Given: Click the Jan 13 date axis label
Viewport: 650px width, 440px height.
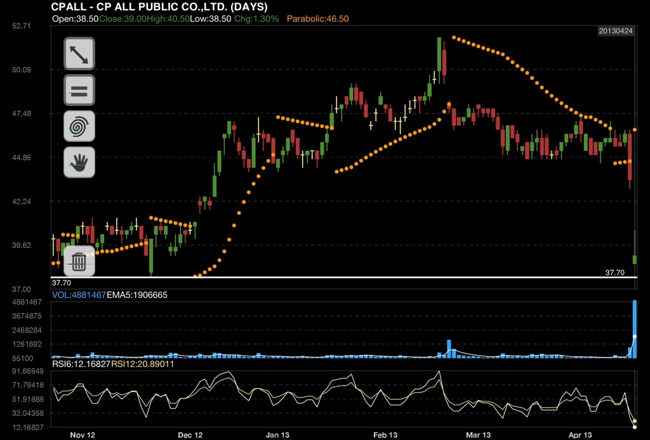Looking at the screenshot, I should pos(277,435).
